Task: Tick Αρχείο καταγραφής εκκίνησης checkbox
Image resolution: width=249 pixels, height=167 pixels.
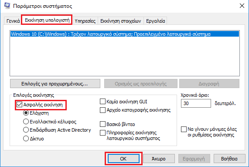Action: pos(102,110)
